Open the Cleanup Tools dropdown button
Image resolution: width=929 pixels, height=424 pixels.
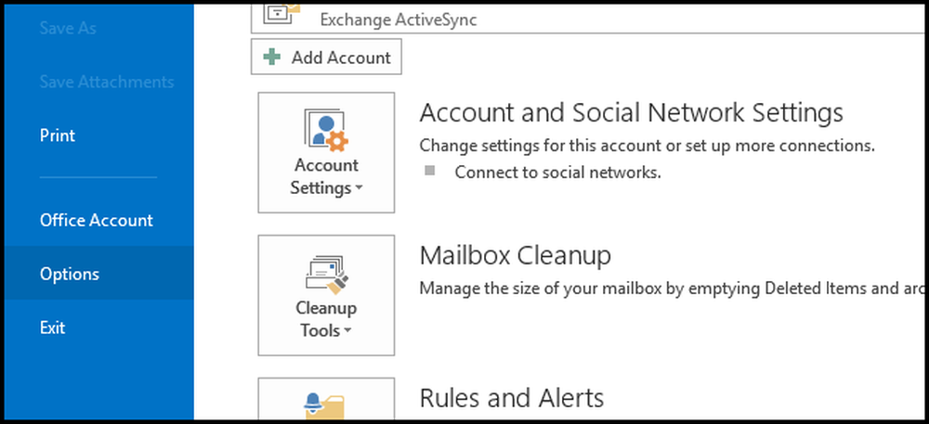pyautogui.click(x=326, y=295)
